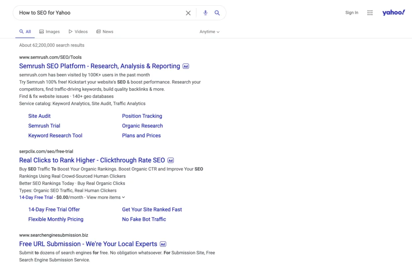This screenshot has height=273, width=412.
Task: Open the Yahoo apps grid menu
Action: (370, 12)
